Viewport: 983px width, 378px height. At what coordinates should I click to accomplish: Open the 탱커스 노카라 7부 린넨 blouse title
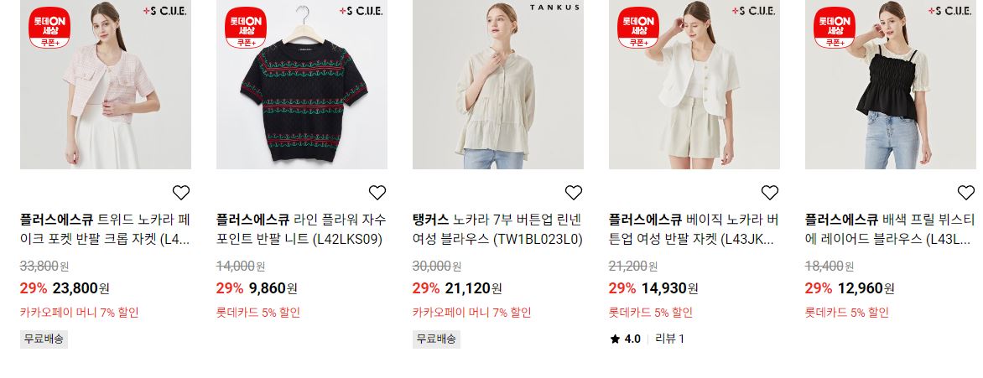pyautogui.click(x=497, y=230)
